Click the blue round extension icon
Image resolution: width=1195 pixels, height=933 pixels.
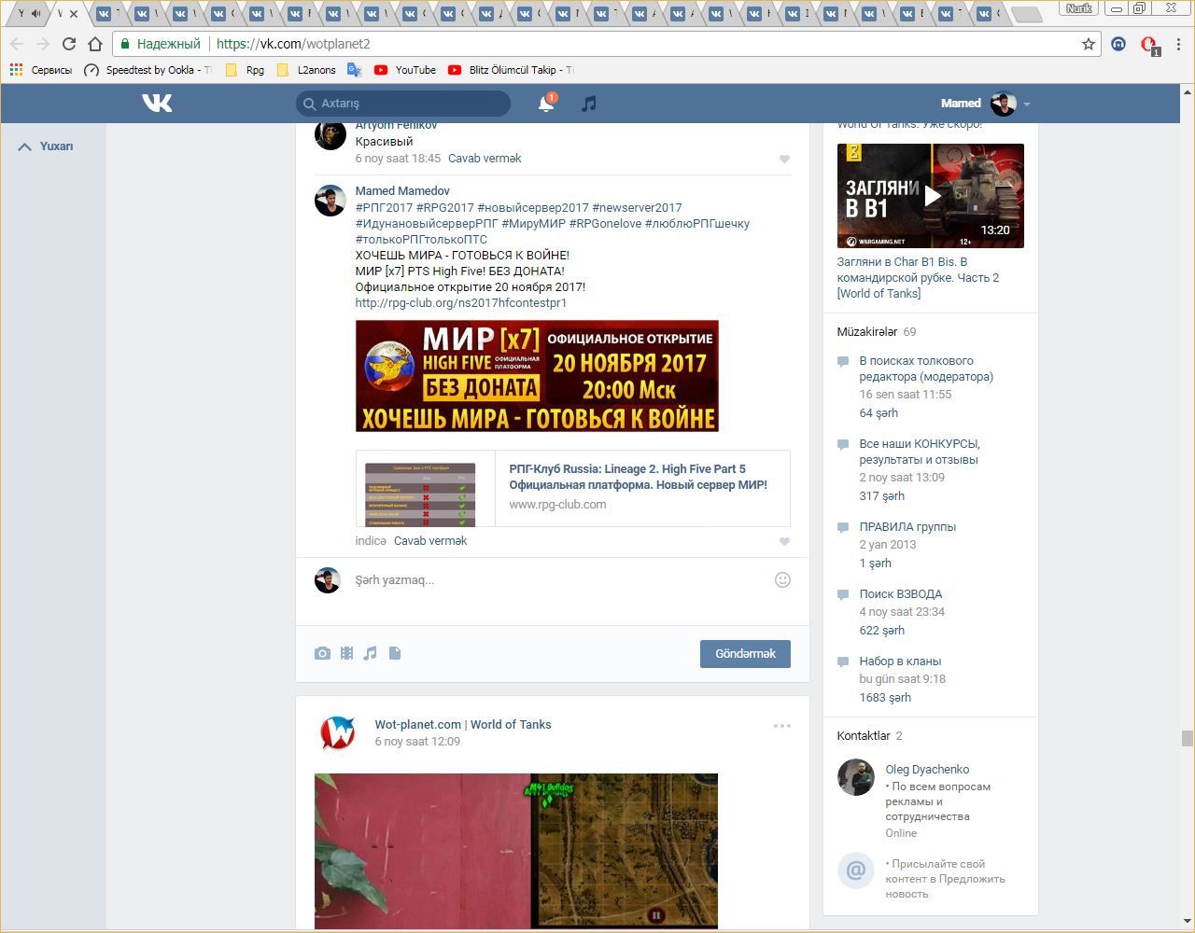1118,44
